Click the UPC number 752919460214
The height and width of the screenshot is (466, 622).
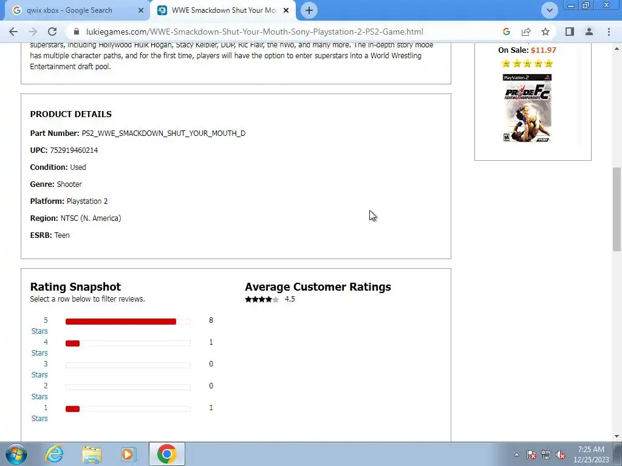tap(73, 150)
